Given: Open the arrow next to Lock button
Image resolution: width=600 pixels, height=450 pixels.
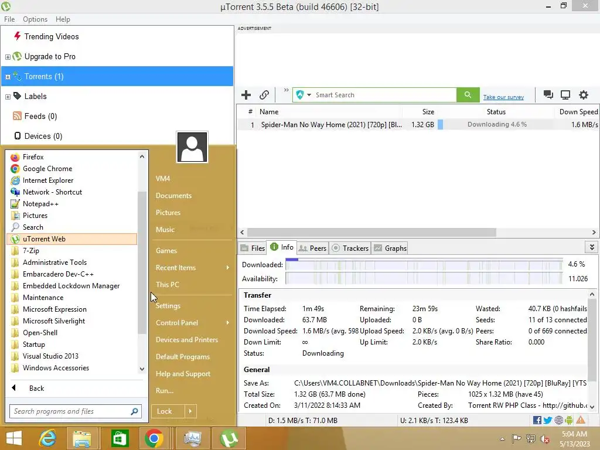Looking at the screenshot, I should [x=190, y=411].
